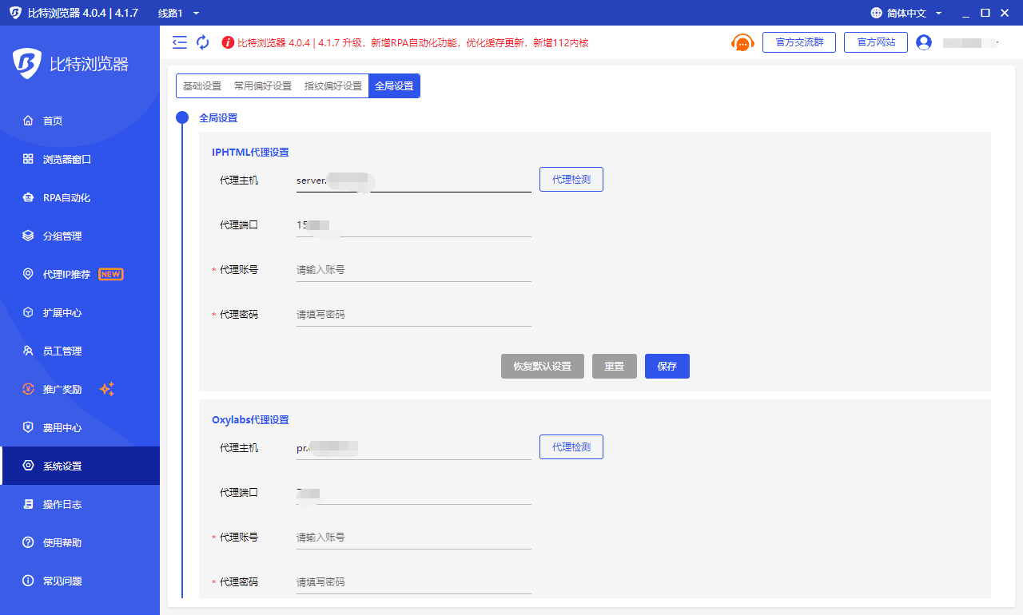The image size is (1023, 615).
Task: Click the refresh icon in top bar
Action: pos(203,42)
